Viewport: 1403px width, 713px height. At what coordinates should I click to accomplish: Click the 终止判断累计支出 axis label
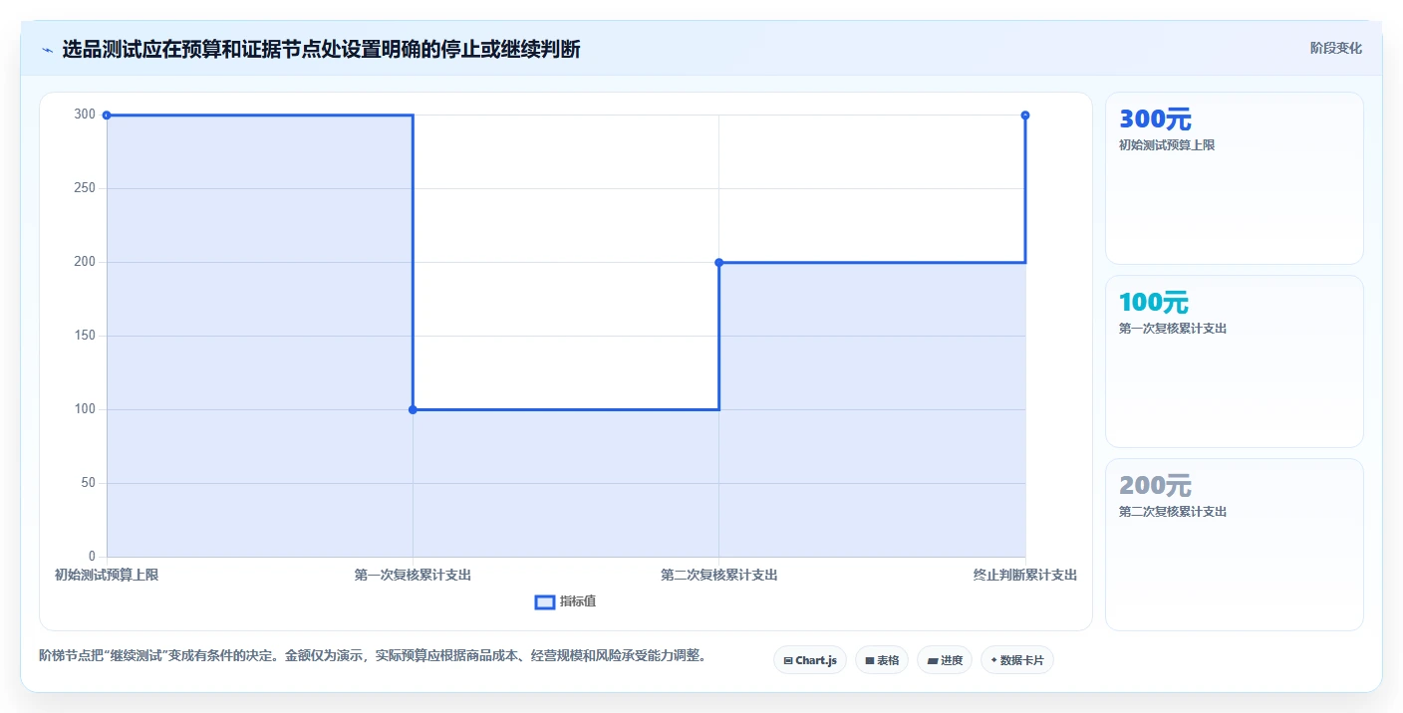tap(1024, 575)
